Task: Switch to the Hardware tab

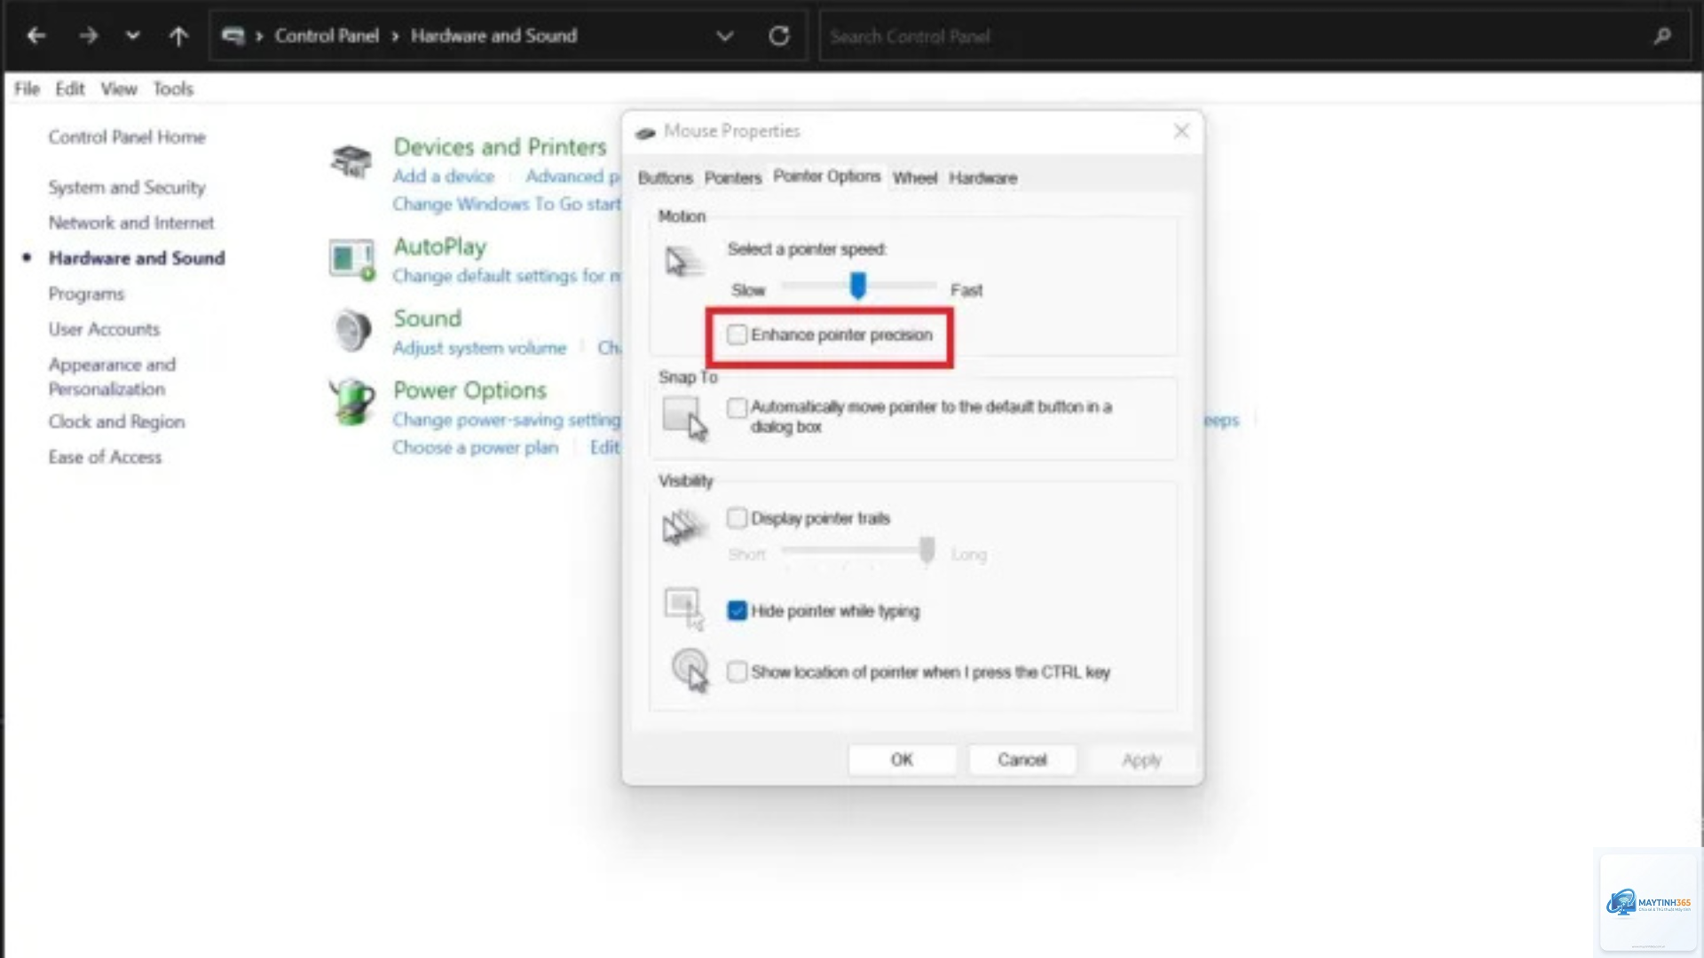Action: coord(982,177)
